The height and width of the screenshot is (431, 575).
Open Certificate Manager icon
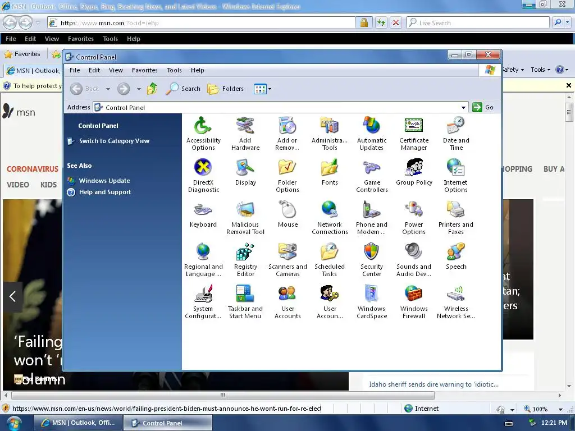(x=414, y=134)
